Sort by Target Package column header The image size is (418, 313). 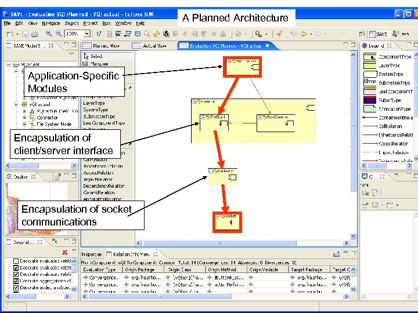[309, 270]
